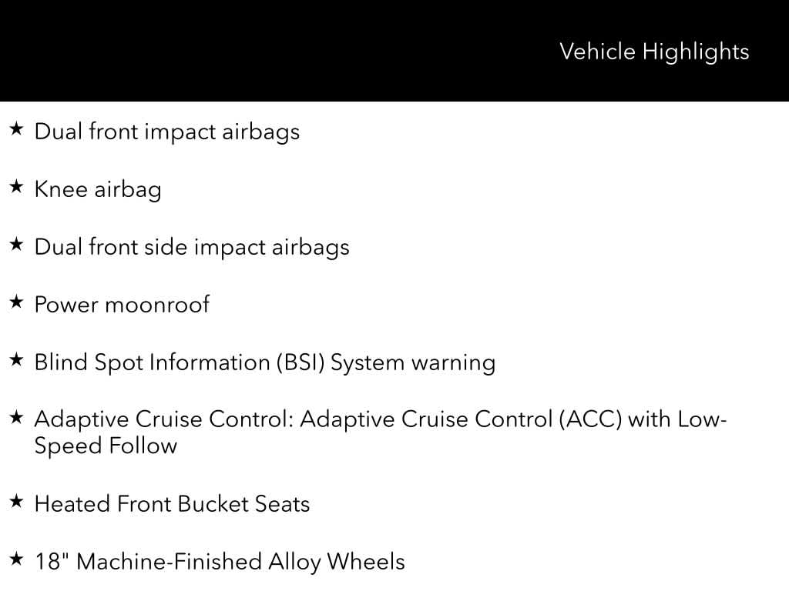
Task: Select the star bullet for Blind Spot Information
Action: 16,360
